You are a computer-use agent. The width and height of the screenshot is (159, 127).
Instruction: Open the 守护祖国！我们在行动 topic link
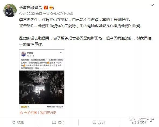[x=40, y=113]
